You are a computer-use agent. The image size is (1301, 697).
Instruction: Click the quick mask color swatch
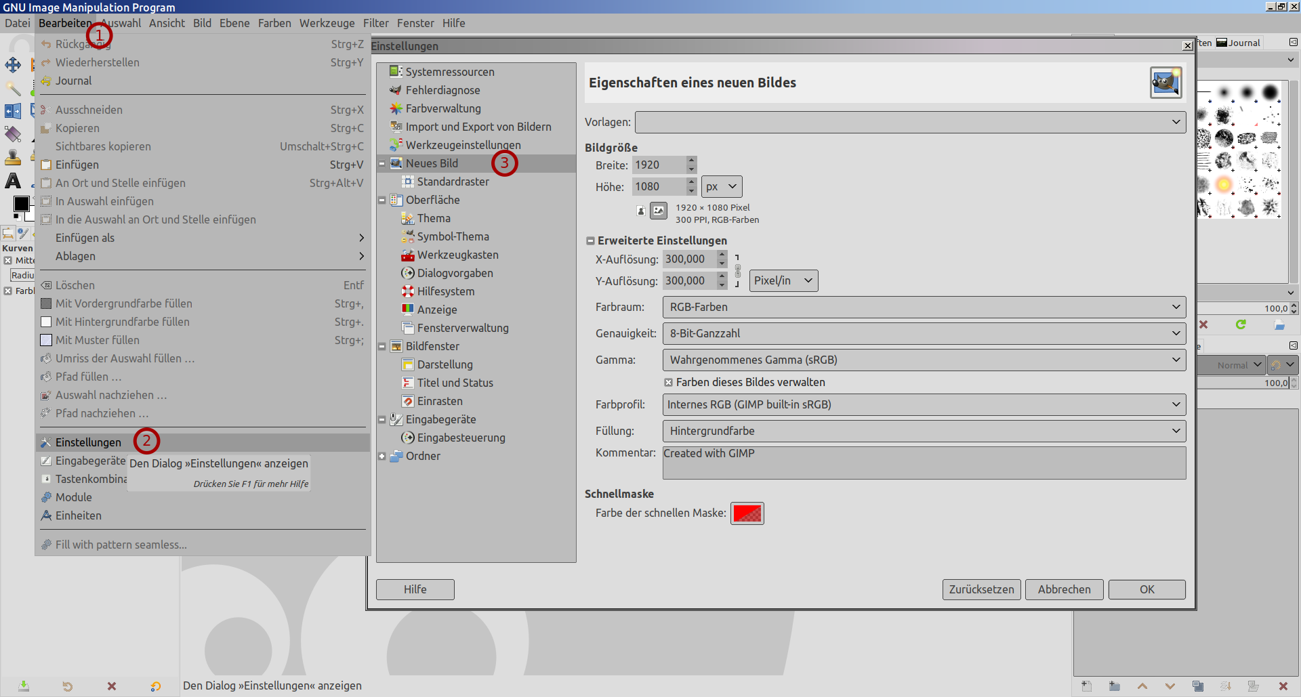[747, 513]
